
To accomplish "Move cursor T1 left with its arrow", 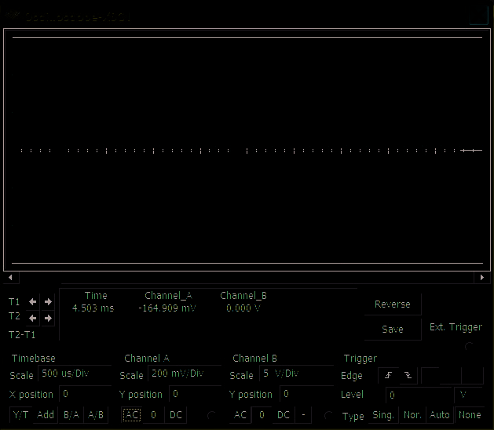I will pyautogui.click(x=32, y=302).
